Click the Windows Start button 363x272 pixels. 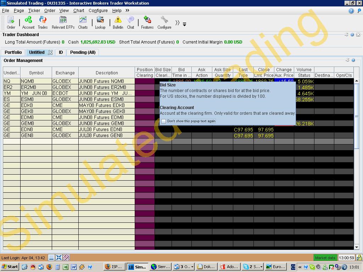pyautogui.click(x=10, y=267)
